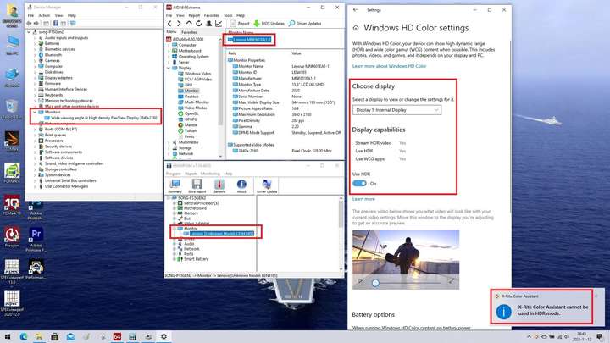The image size is (610, 343).
Task: Click the AIDA64 Report toolbar icon
Action: [x=240, y=24]
